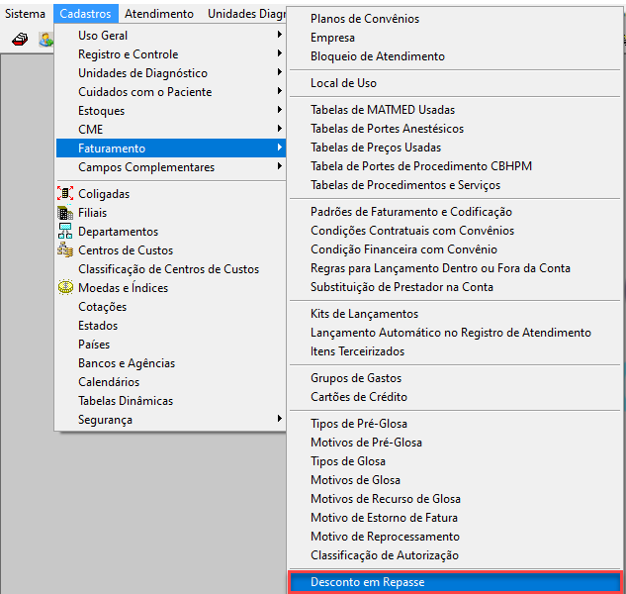The width and height of the screenshot is (626, 594).
Task: Choose Tipos de Glosa
Action: [455, 461]
